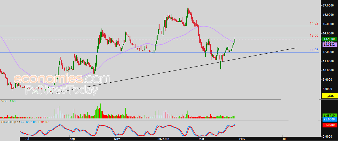Click the 17.0000 price axis label
The height and width of the screenshot is (141, 338).
coord(329,5)
